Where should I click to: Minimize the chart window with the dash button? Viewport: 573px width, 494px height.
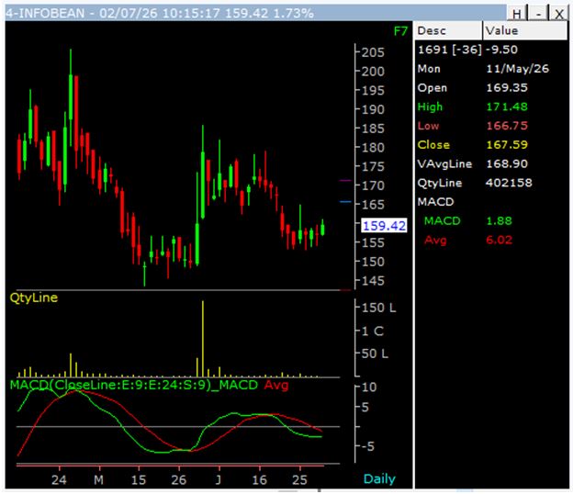pos(538,14)
